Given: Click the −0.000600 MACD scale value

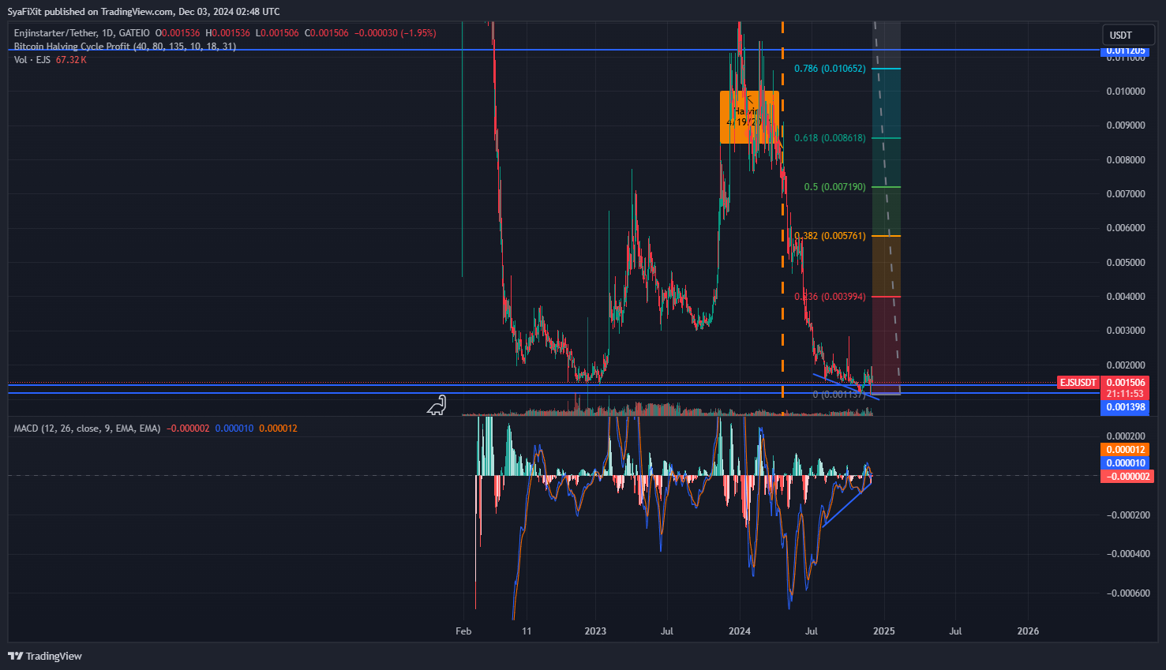Looking at the screenshot, I should (x=1128, y=593).
